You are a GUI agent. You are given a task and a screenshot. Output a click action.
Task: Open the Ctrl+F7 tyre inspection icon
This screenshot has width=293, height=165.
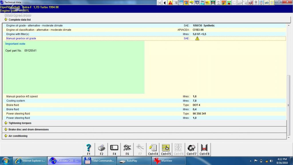[x=191, y=150]
